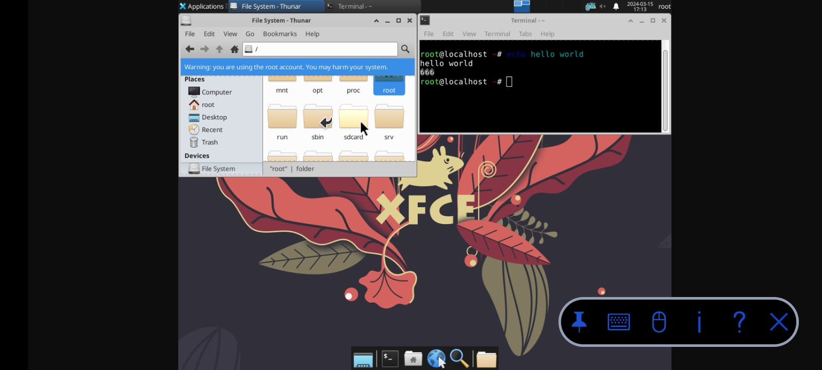Switch to File System - Thunar taskbar button

tap(276, 6)
